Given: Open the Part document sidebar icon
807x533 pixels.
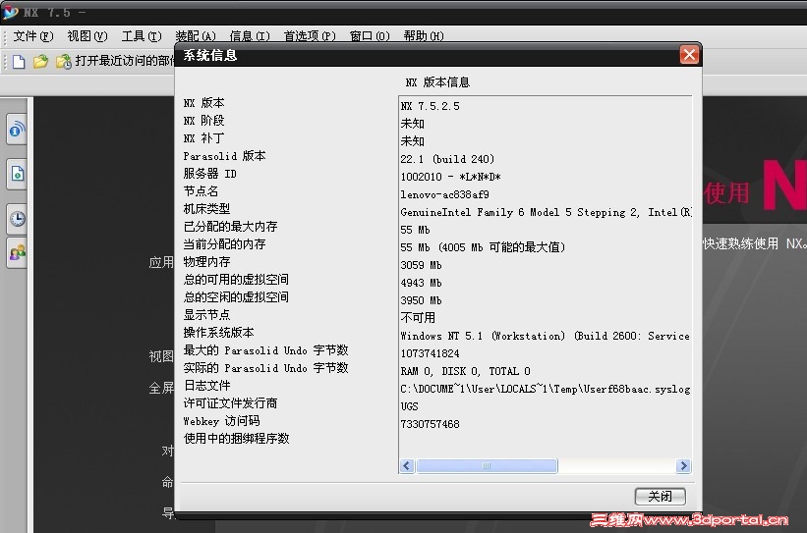Looking at the screenshot, I should (17, 175).
